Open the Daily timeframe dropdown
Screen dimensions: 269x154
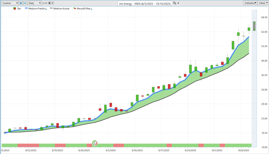click(34, 3)
